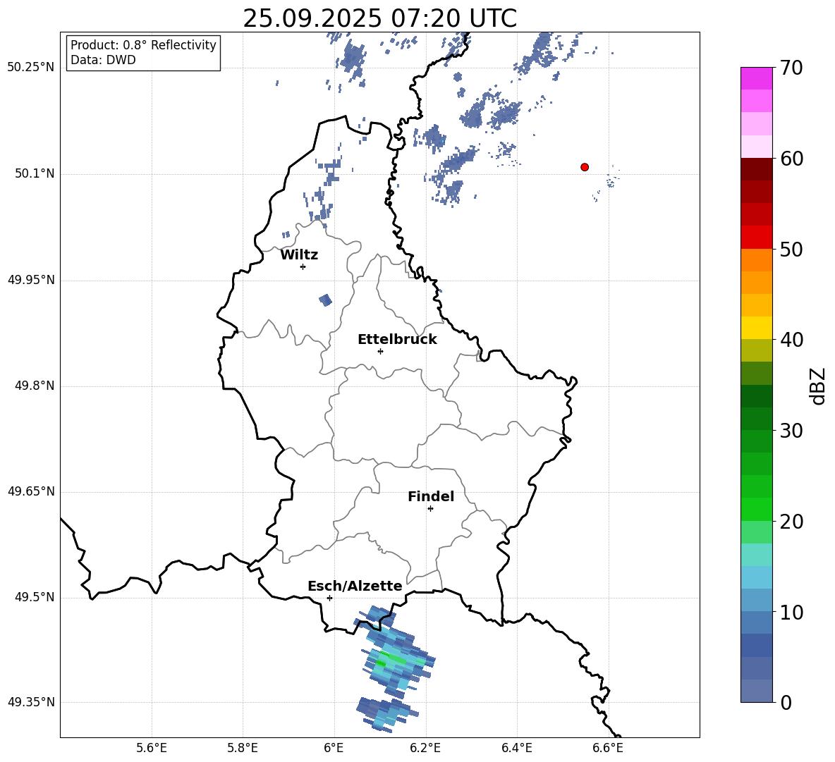The height and width of the screenshot is (762, 835).
Task: Click the Wiltz station cross marker
Action: coord(303,266)
